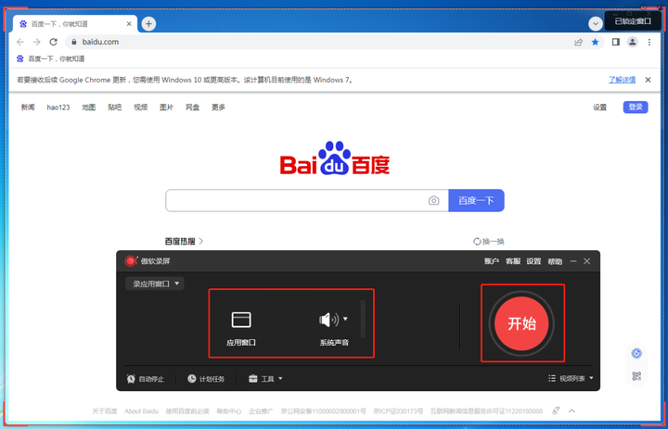
Task: Open the 更多 link on Baidu
Action: point(219,107)
